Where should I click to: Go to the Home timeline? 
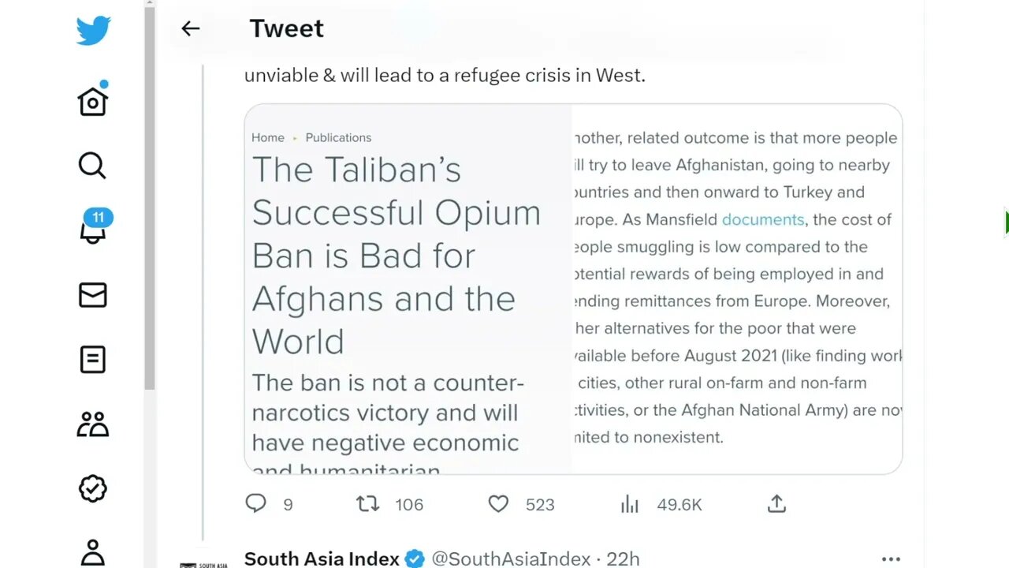[x=93, y=101]
